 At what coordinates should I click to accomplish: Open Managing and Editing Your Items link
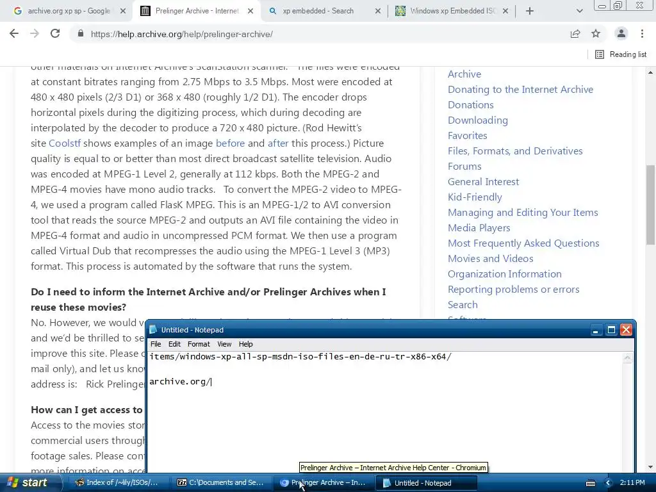click(x=523, y=213)
